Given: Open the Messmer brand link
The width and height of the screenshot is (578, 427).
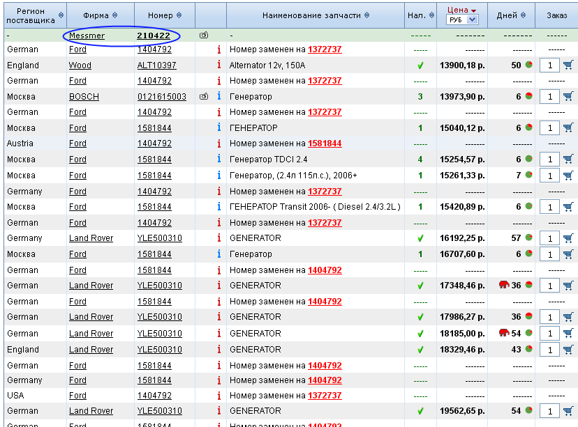Looking at the screenshot, I should 87,36.
